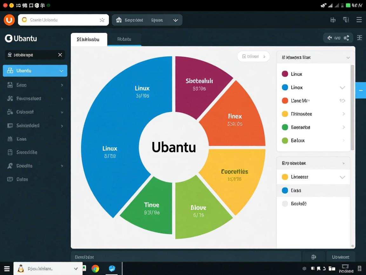This screenshot has height=275, width=366.
Task: Click the orange Ubuntu browser logo top left
Action: 9,20
